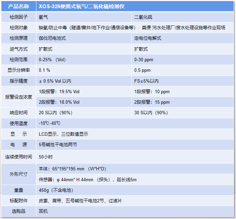Select the 伽伐尼电池式 cell
The width and height of the screenshot is (236, 219).
[x=84, y=38]
